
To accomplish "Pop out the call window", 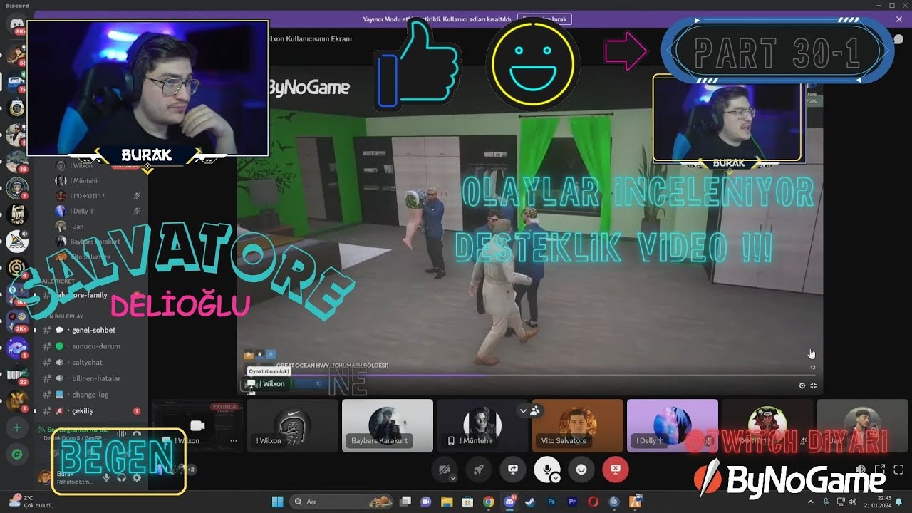I will coord(880,470).
